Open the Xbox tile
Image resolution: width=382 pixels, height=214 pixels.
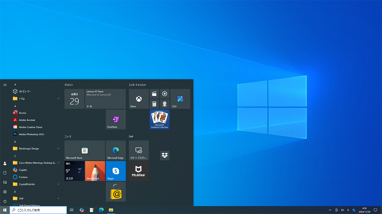tap(139, 99)
